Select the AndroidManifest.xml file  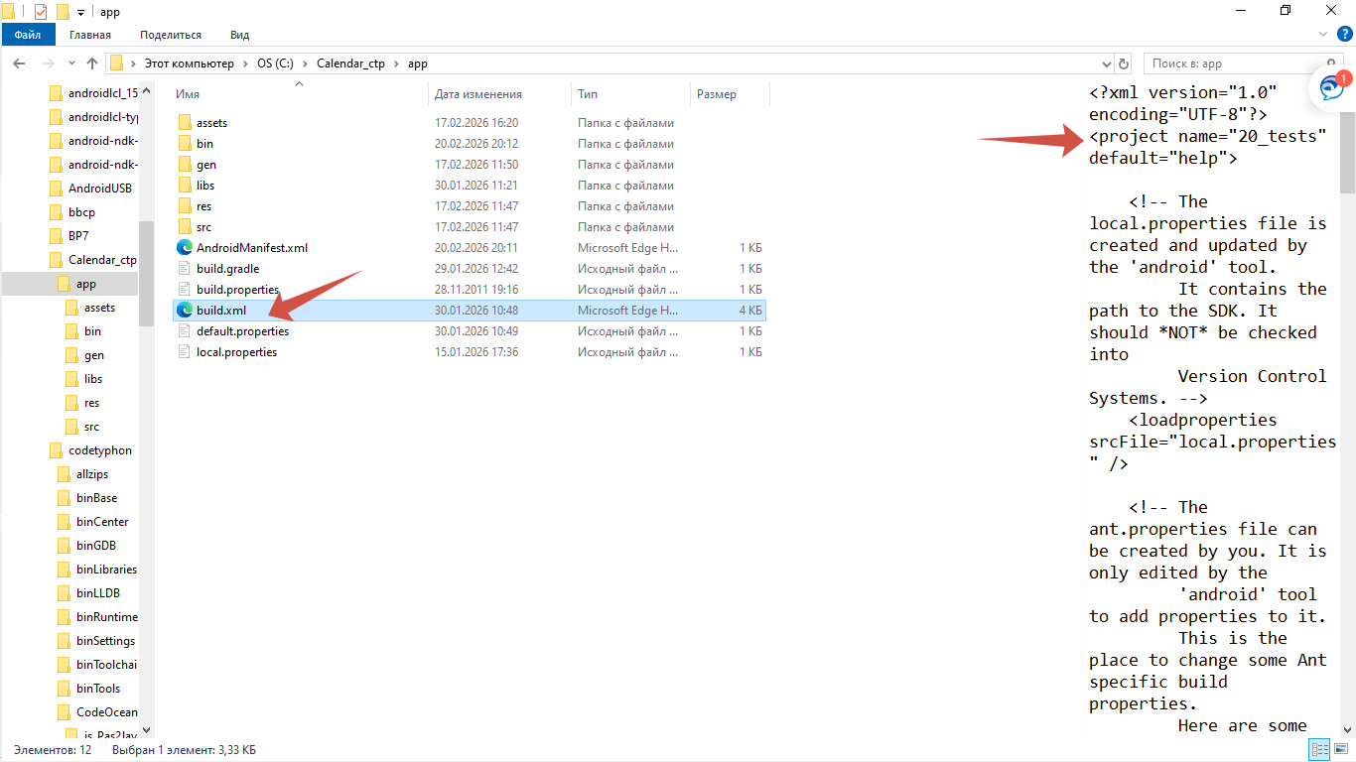pos(251,248)
